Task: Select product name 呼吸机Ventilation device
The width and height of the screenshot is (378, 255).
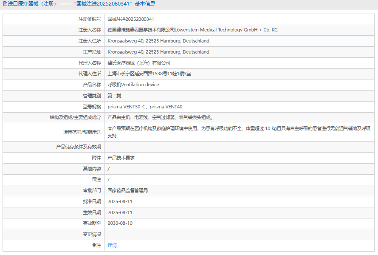Action: (133, 85)
